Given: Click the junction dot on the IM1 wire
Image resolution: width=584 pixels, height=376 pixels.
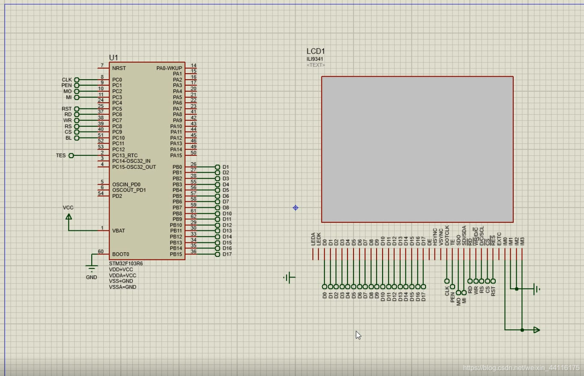Looking at the screenshot, I should point(516,289).
